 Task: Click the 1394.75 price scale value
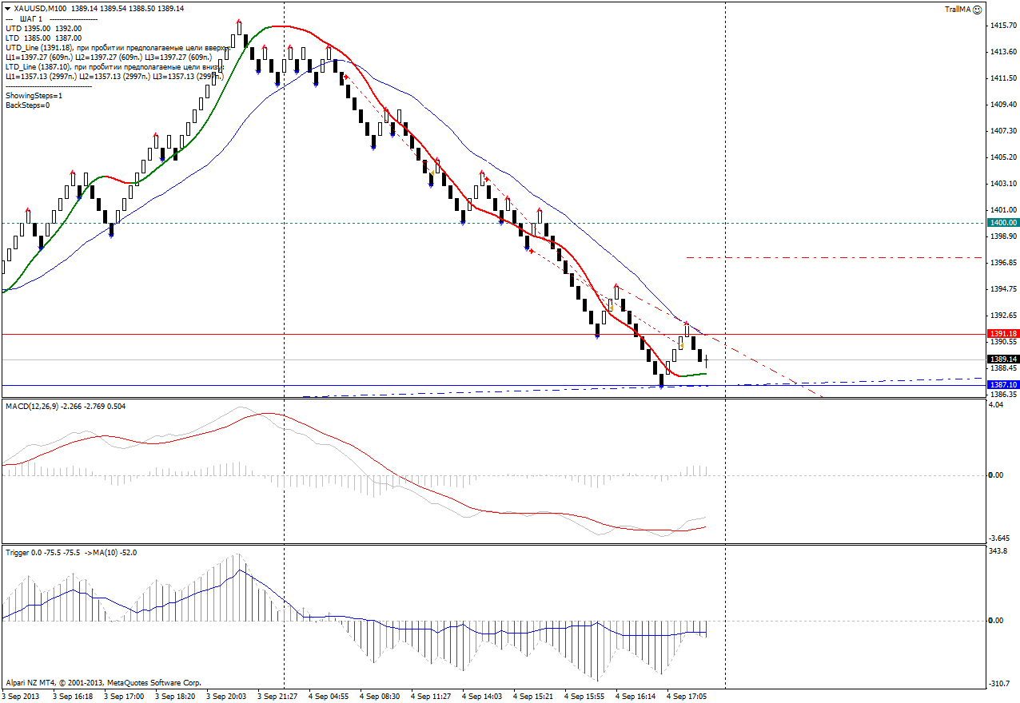1002,289
